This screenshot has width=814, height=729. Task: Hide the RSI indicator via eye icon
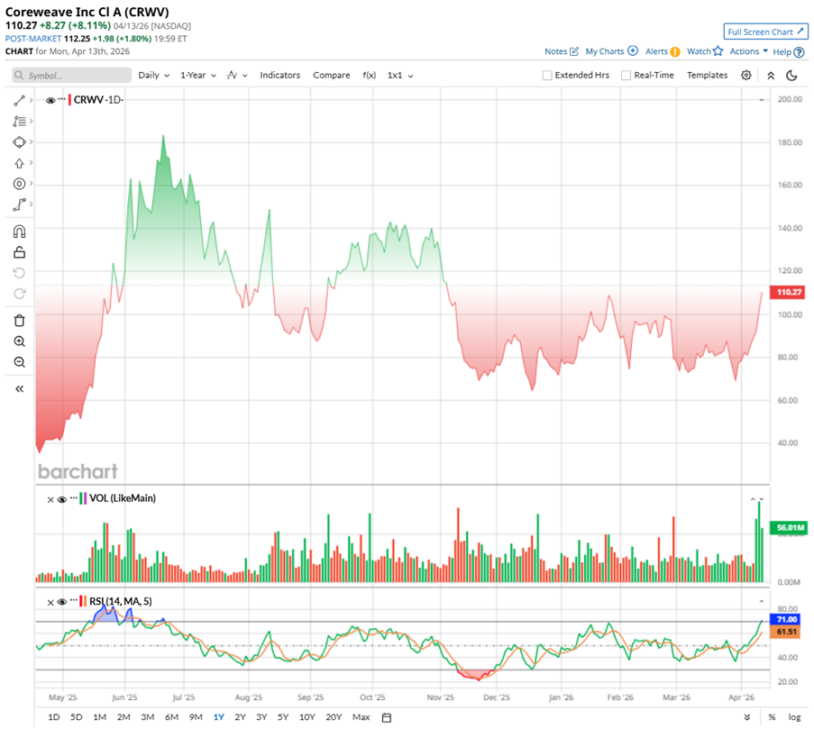(x=62, y=601)
